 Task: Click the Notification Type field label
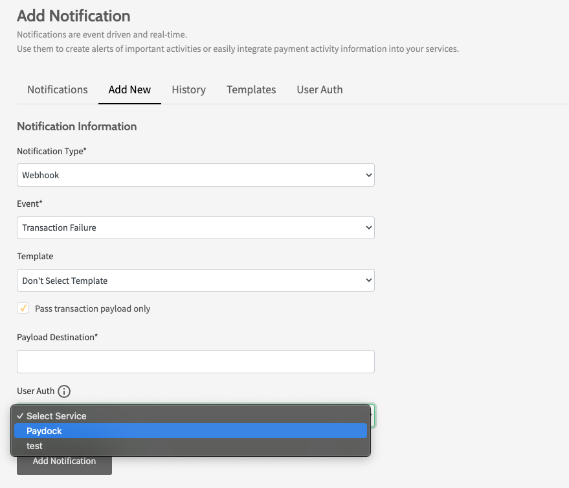[52, 151]
